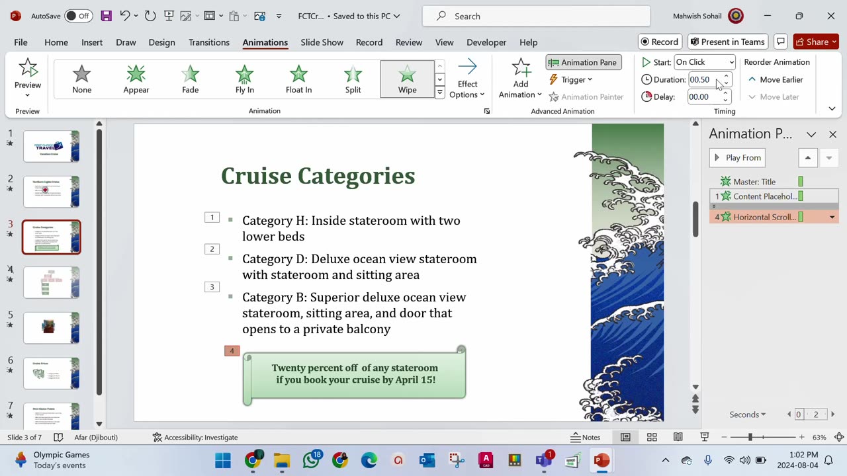This screenshot has width=847, height=476.
Task: Click the Share button
Action: tap(816, 42)
